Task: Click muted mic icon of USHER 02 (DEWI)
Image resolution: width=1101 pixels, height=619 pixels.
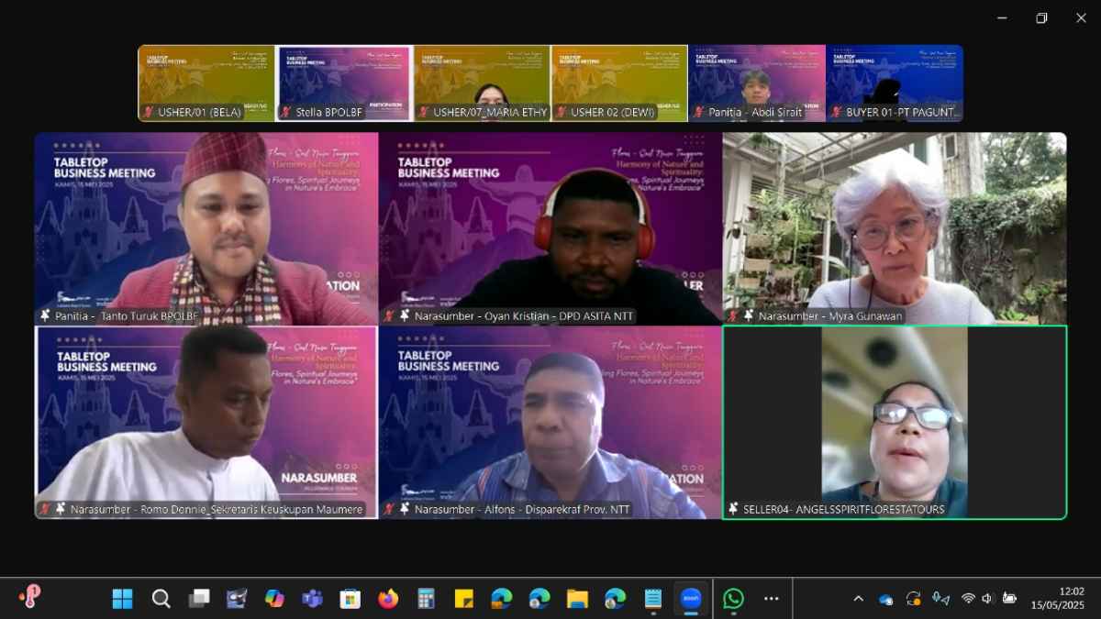Action: pyautogui.click(x=562, y=112)
